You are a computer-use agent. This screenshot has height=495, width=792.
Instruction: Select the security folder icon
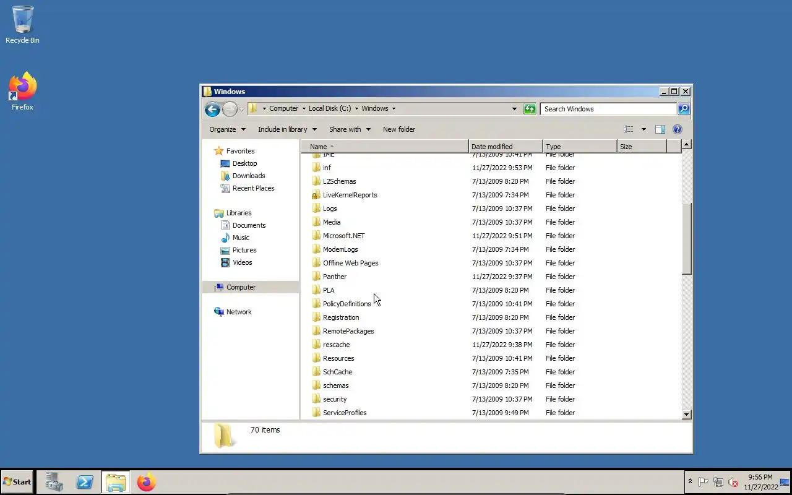(316, 399)
